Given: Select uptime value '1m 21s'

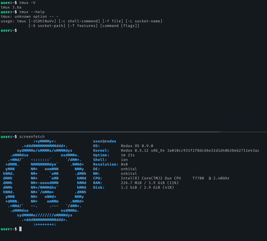Looking at the screenshot, I should (128, 155).
